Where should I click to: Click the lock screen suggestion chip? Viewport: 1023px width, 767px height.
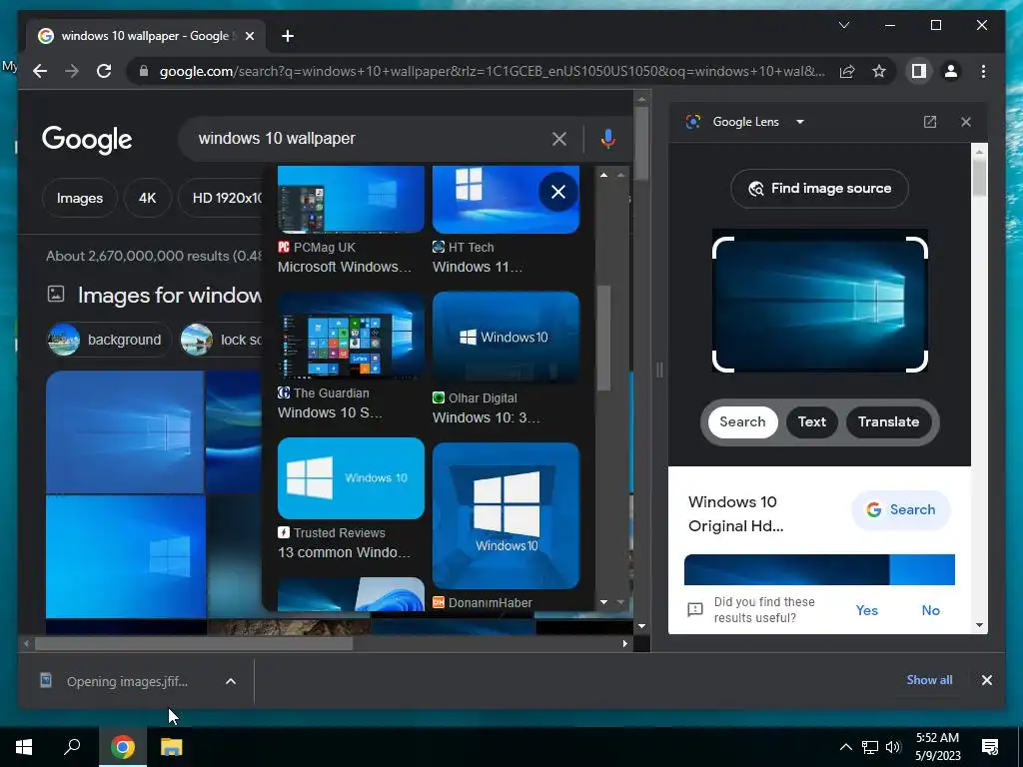[x=221, y=340]
